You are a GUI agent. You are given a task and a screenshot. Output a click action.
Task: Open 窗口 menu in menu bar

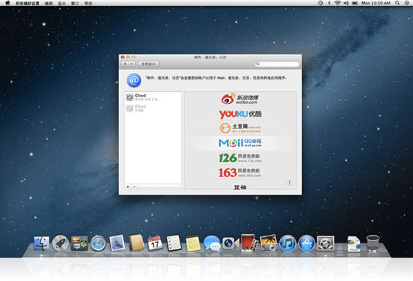[75, 3]
